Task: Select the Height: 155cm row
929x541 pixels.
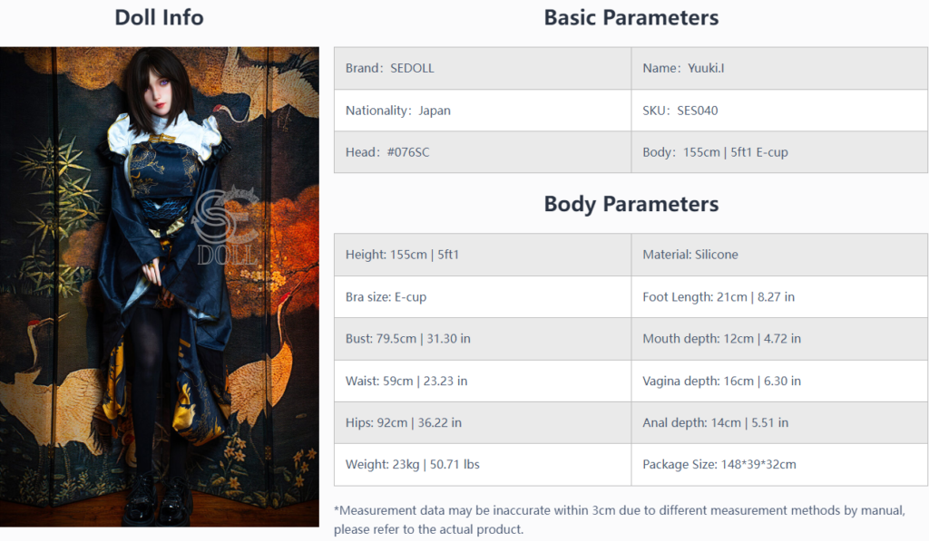Action: (483, 256)
